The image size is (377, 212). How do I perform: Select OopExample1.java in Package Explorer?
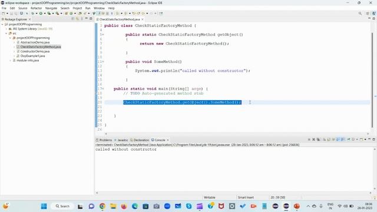pyautogui.click(x=32, y=56)
